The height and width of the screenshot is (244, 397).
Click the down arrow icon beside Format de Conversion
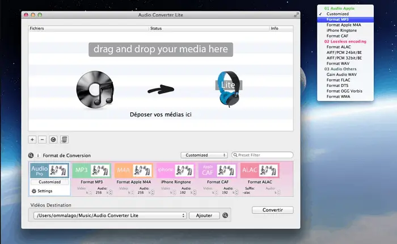(38, 155)
